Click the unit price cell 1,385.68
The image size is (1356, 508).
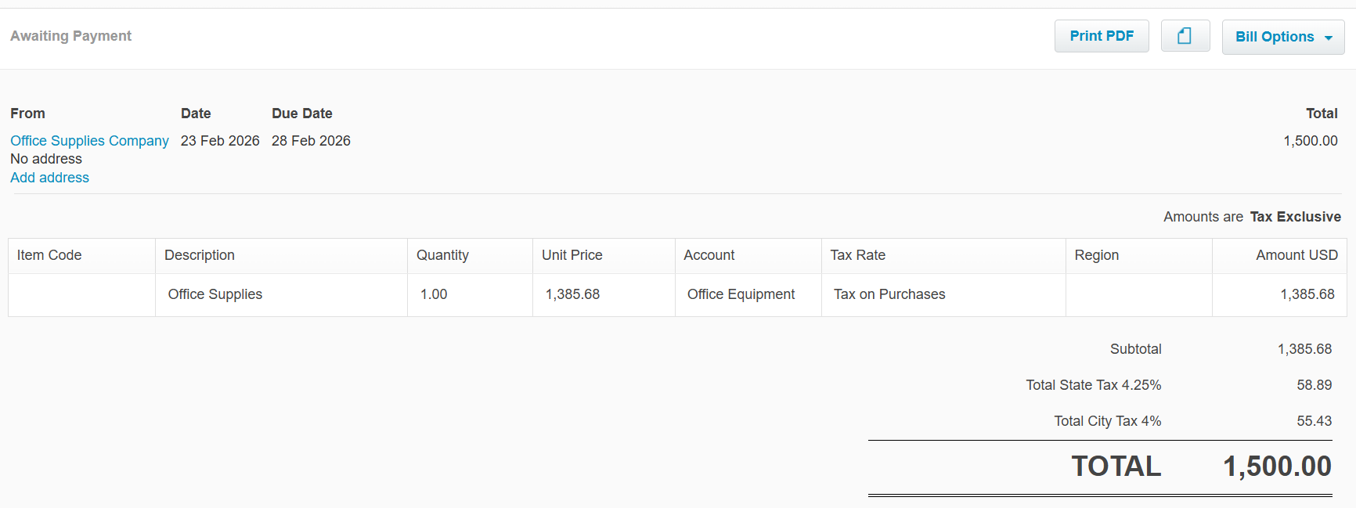point(572,294)
